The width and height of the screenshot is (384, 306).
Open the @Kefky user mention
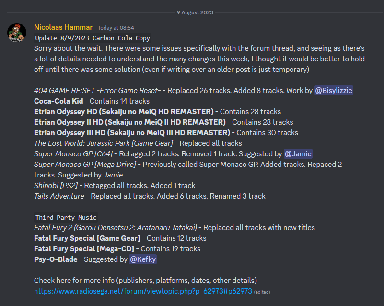[143, 259]
